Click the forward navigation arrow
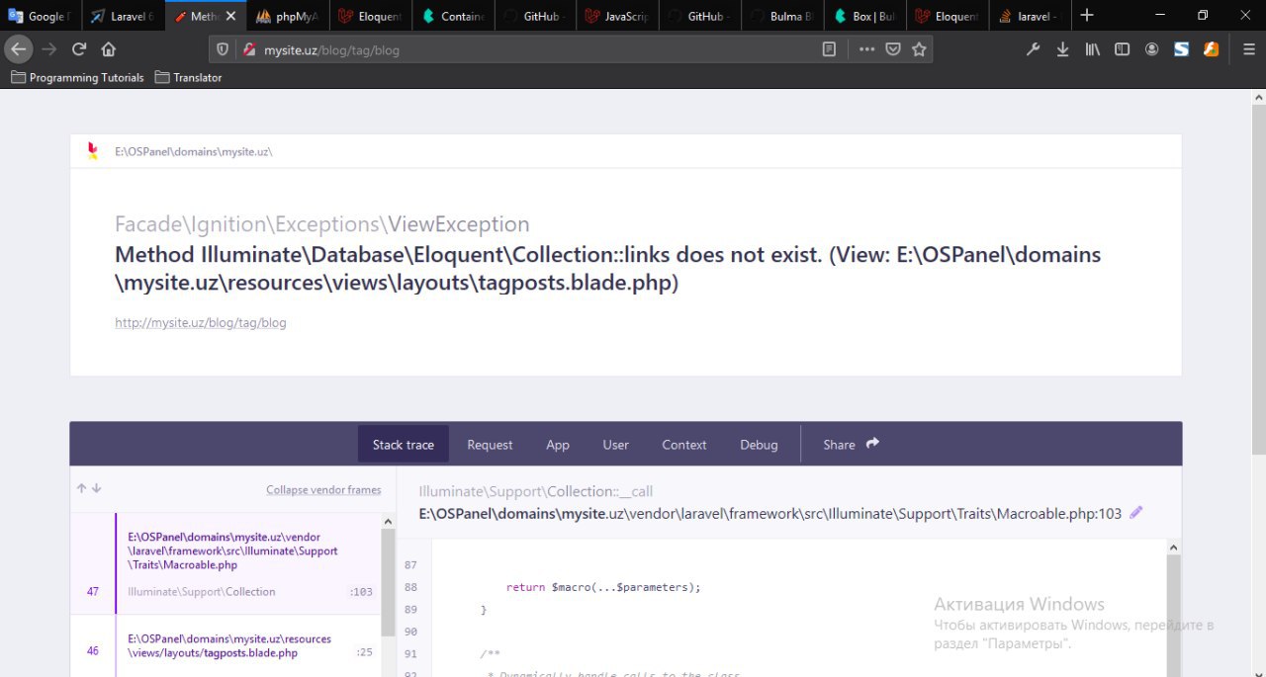 tap(48, 49)
